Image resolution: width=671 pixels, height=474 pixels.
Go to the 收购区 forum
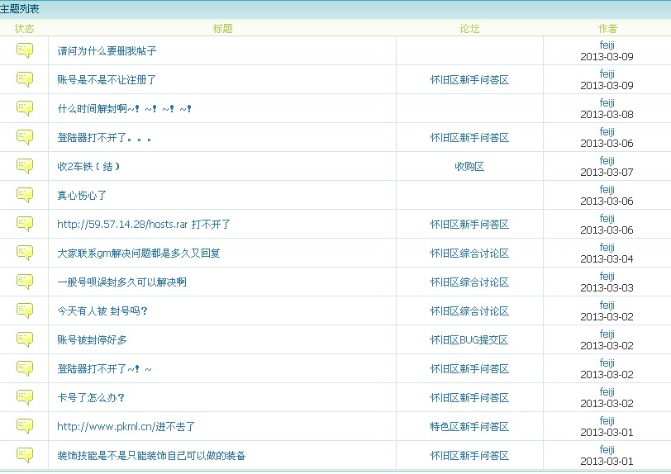469,167
